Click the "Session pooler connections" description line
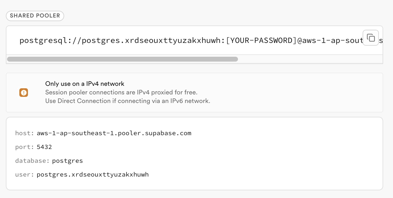The width and height of the screenshot is (393, 198). 121,92
